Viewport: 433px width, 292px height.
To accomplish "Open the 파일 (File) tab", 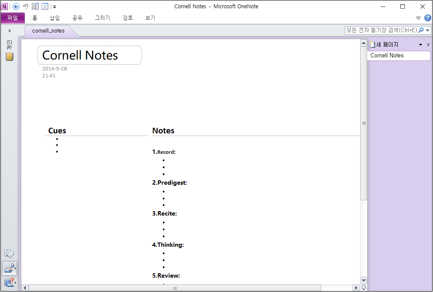I will pyautogui.click(x=13, y=18).
